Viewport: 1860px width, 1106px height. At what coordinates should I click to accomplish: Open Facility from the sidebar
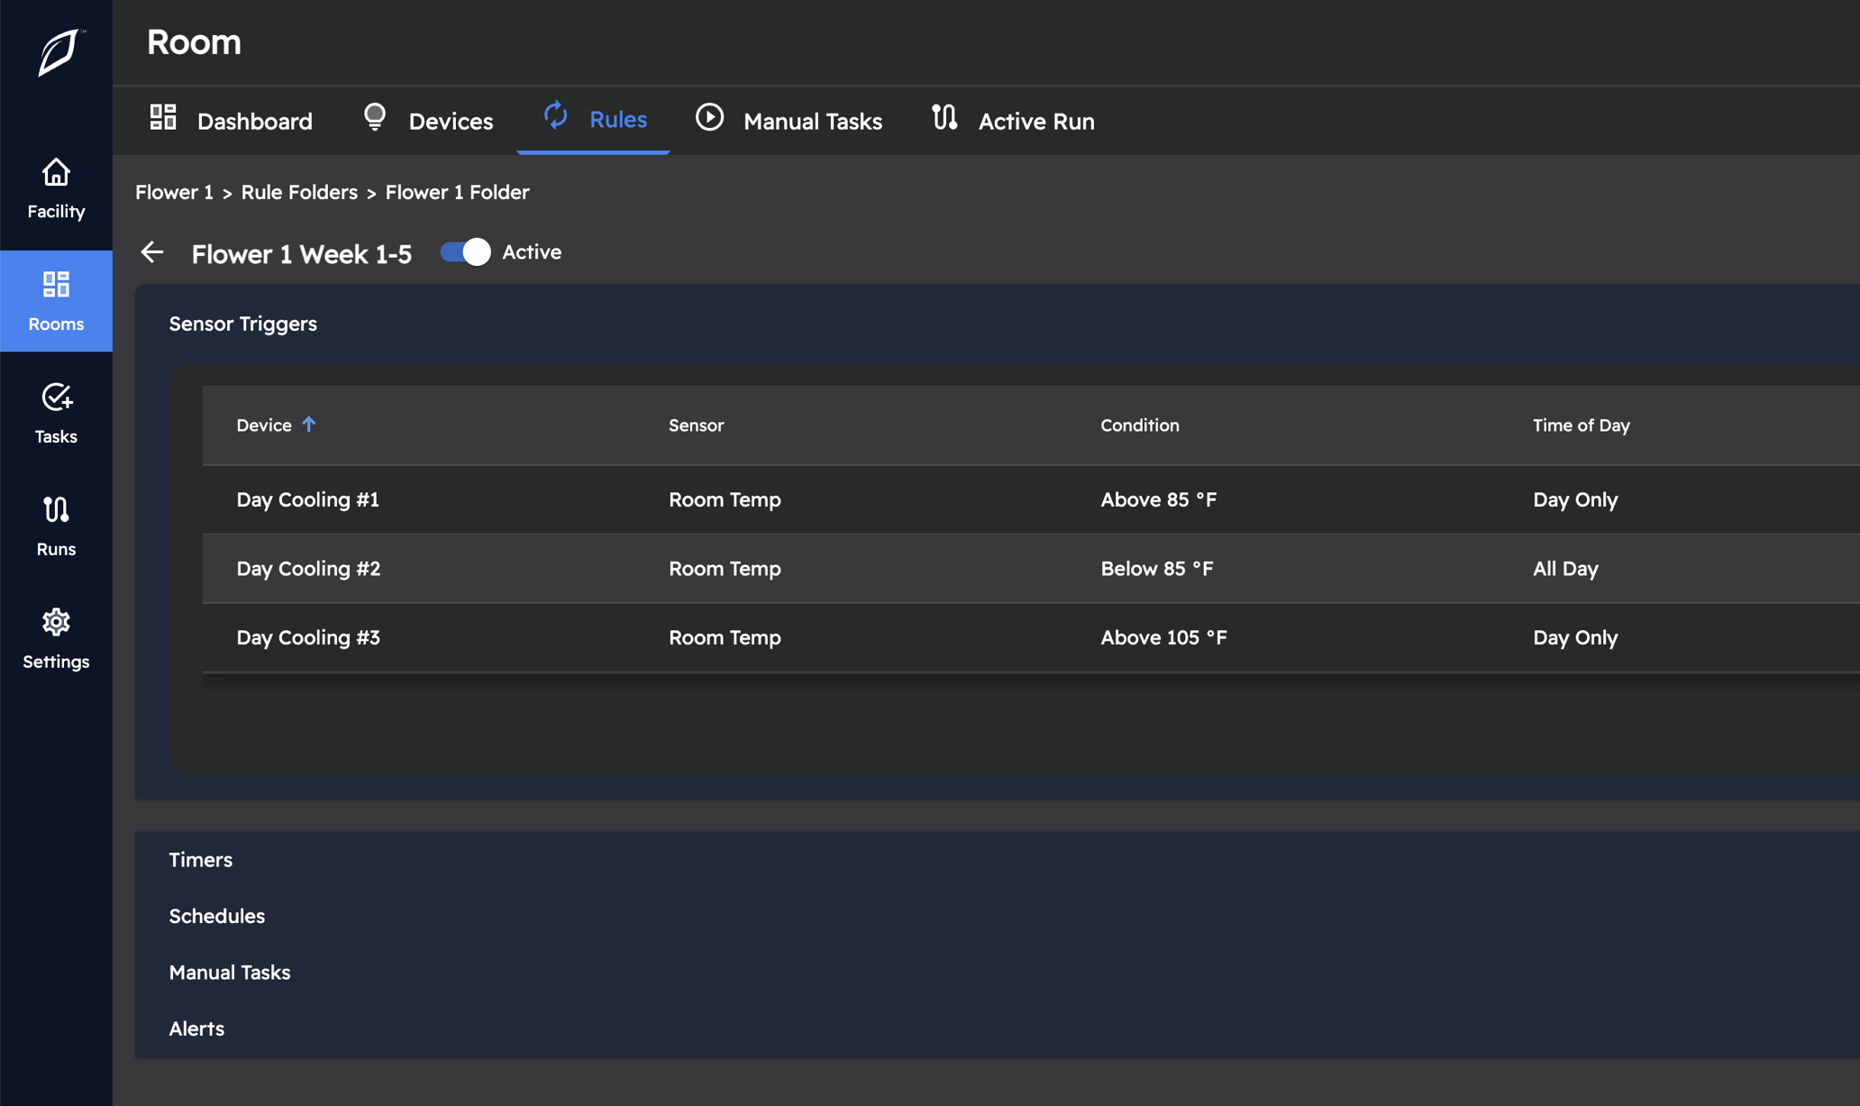coord(56,188)
